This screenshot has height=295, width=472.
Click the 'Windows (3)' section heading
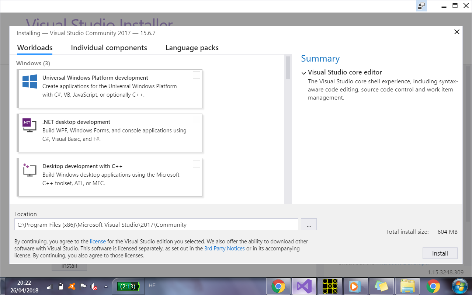tap(33, 63)
